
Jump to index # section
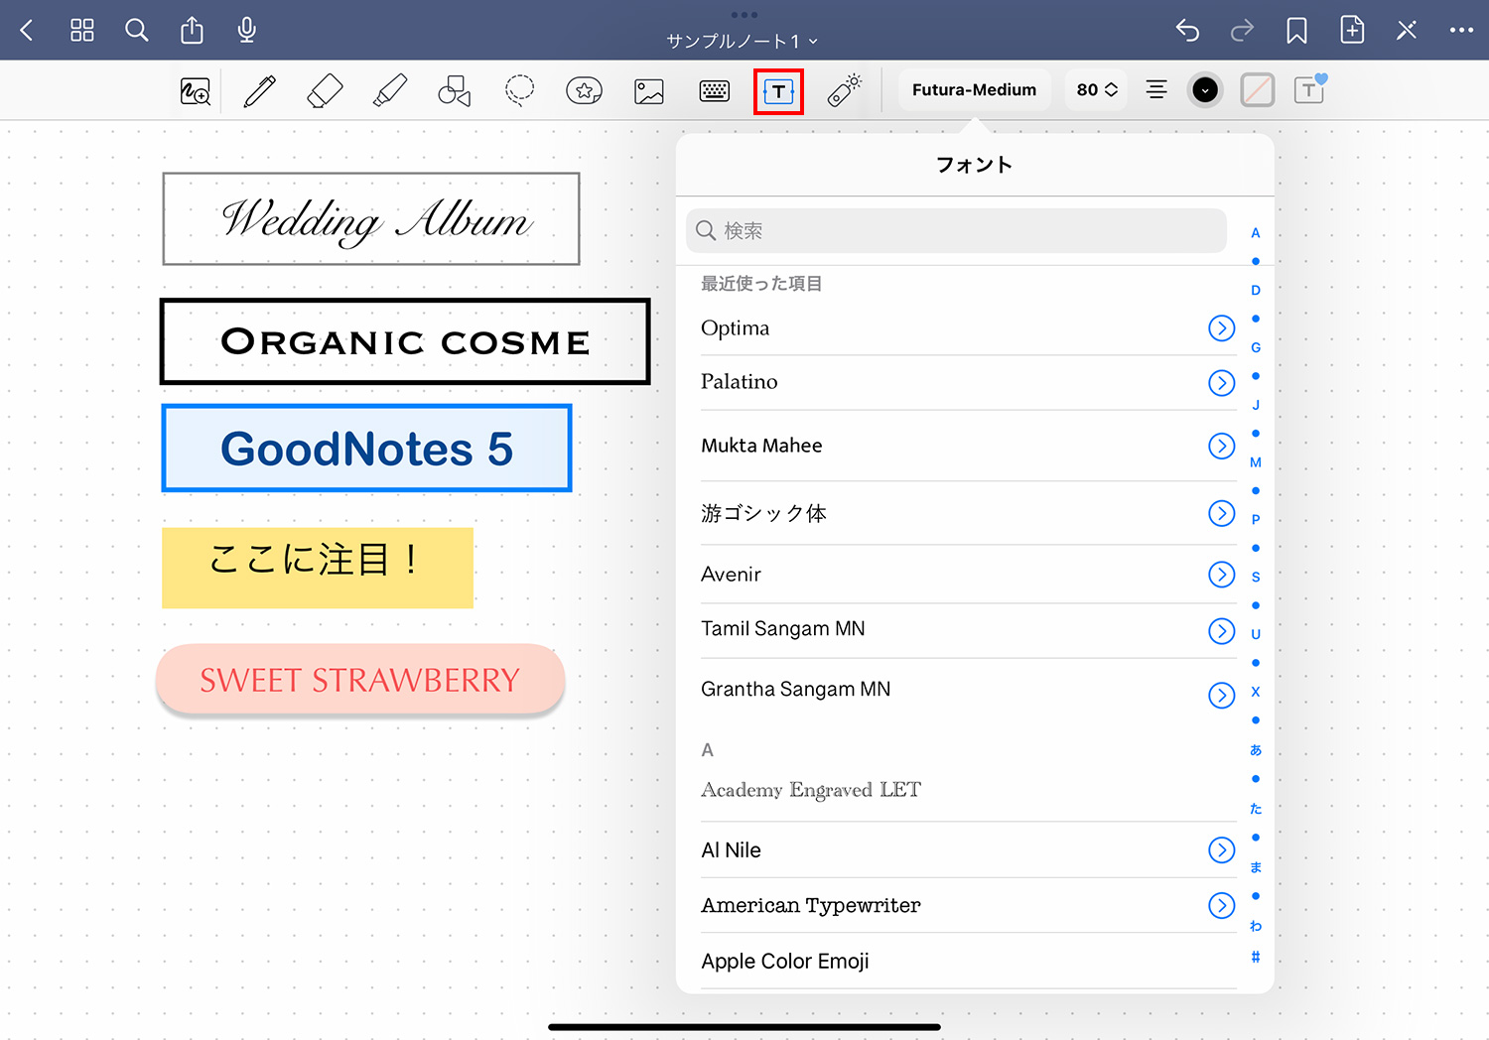(1256, 958)
